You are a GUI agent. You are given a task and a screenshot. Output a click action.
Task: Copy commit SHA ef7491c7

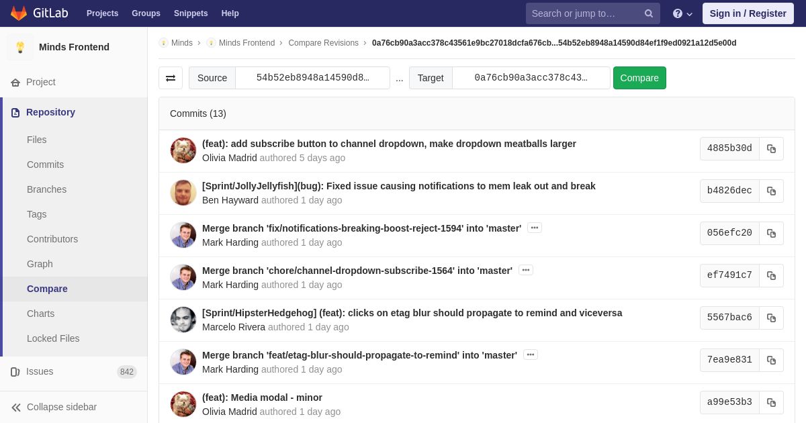[x=771, y=276]
